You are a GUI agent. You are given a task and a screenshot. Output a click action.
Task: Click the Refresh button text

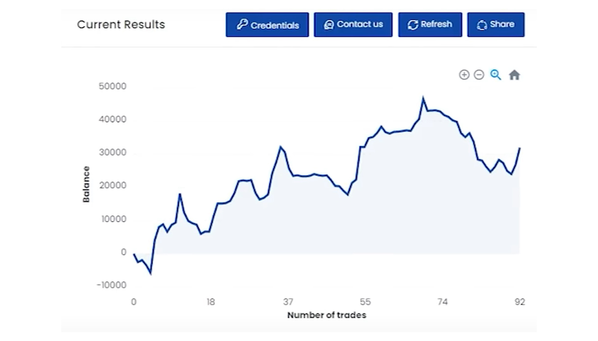(x=436, y=24)
